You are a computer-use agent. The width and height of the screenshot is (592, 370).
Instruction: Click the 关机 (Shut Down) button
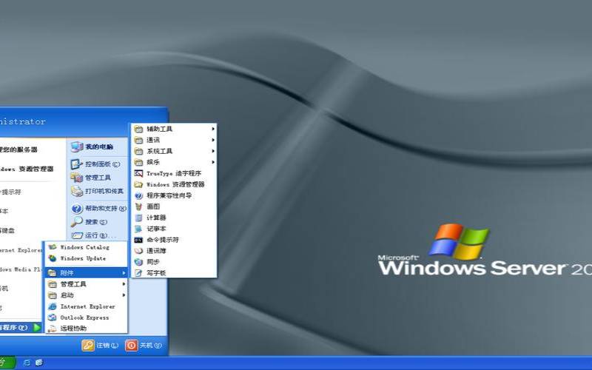point(144,345)
